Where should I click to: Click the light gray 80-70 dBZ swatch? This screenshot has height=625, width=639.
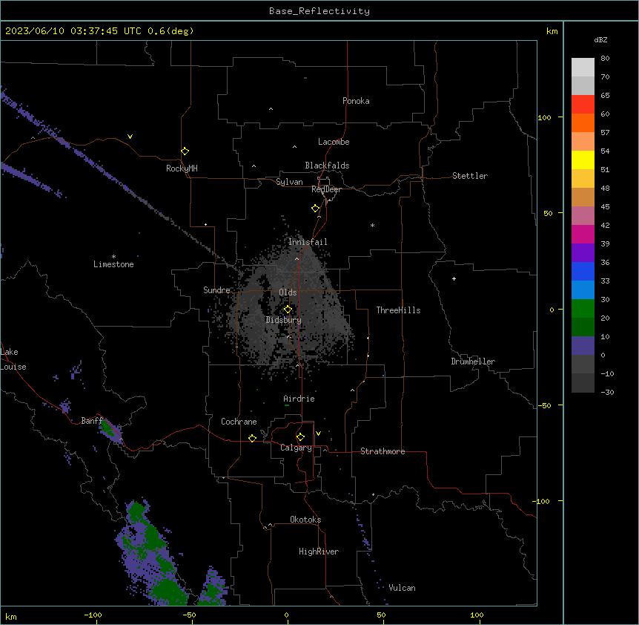click(583, 68)
